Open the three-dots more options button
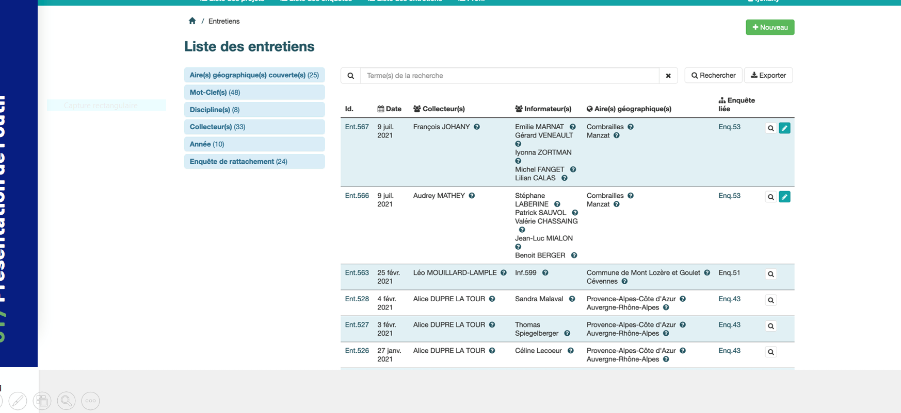This screenshot has height=413, width=901. pyautogui.click(x=90, y=401)
